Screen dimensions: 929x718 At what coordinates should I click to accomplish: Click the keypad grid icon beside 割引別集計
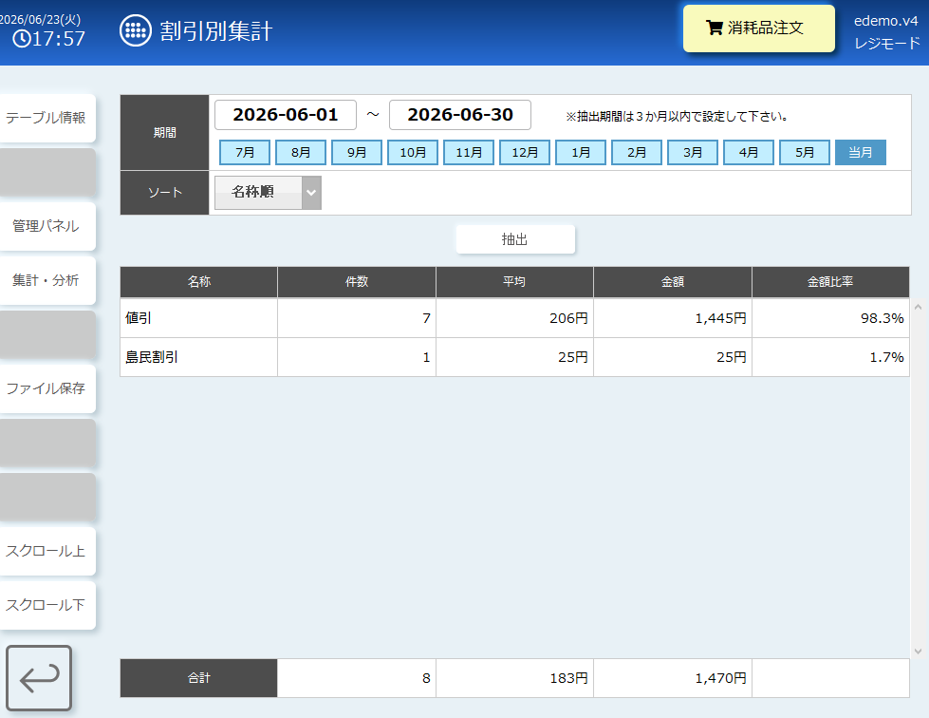pos(135,30)
